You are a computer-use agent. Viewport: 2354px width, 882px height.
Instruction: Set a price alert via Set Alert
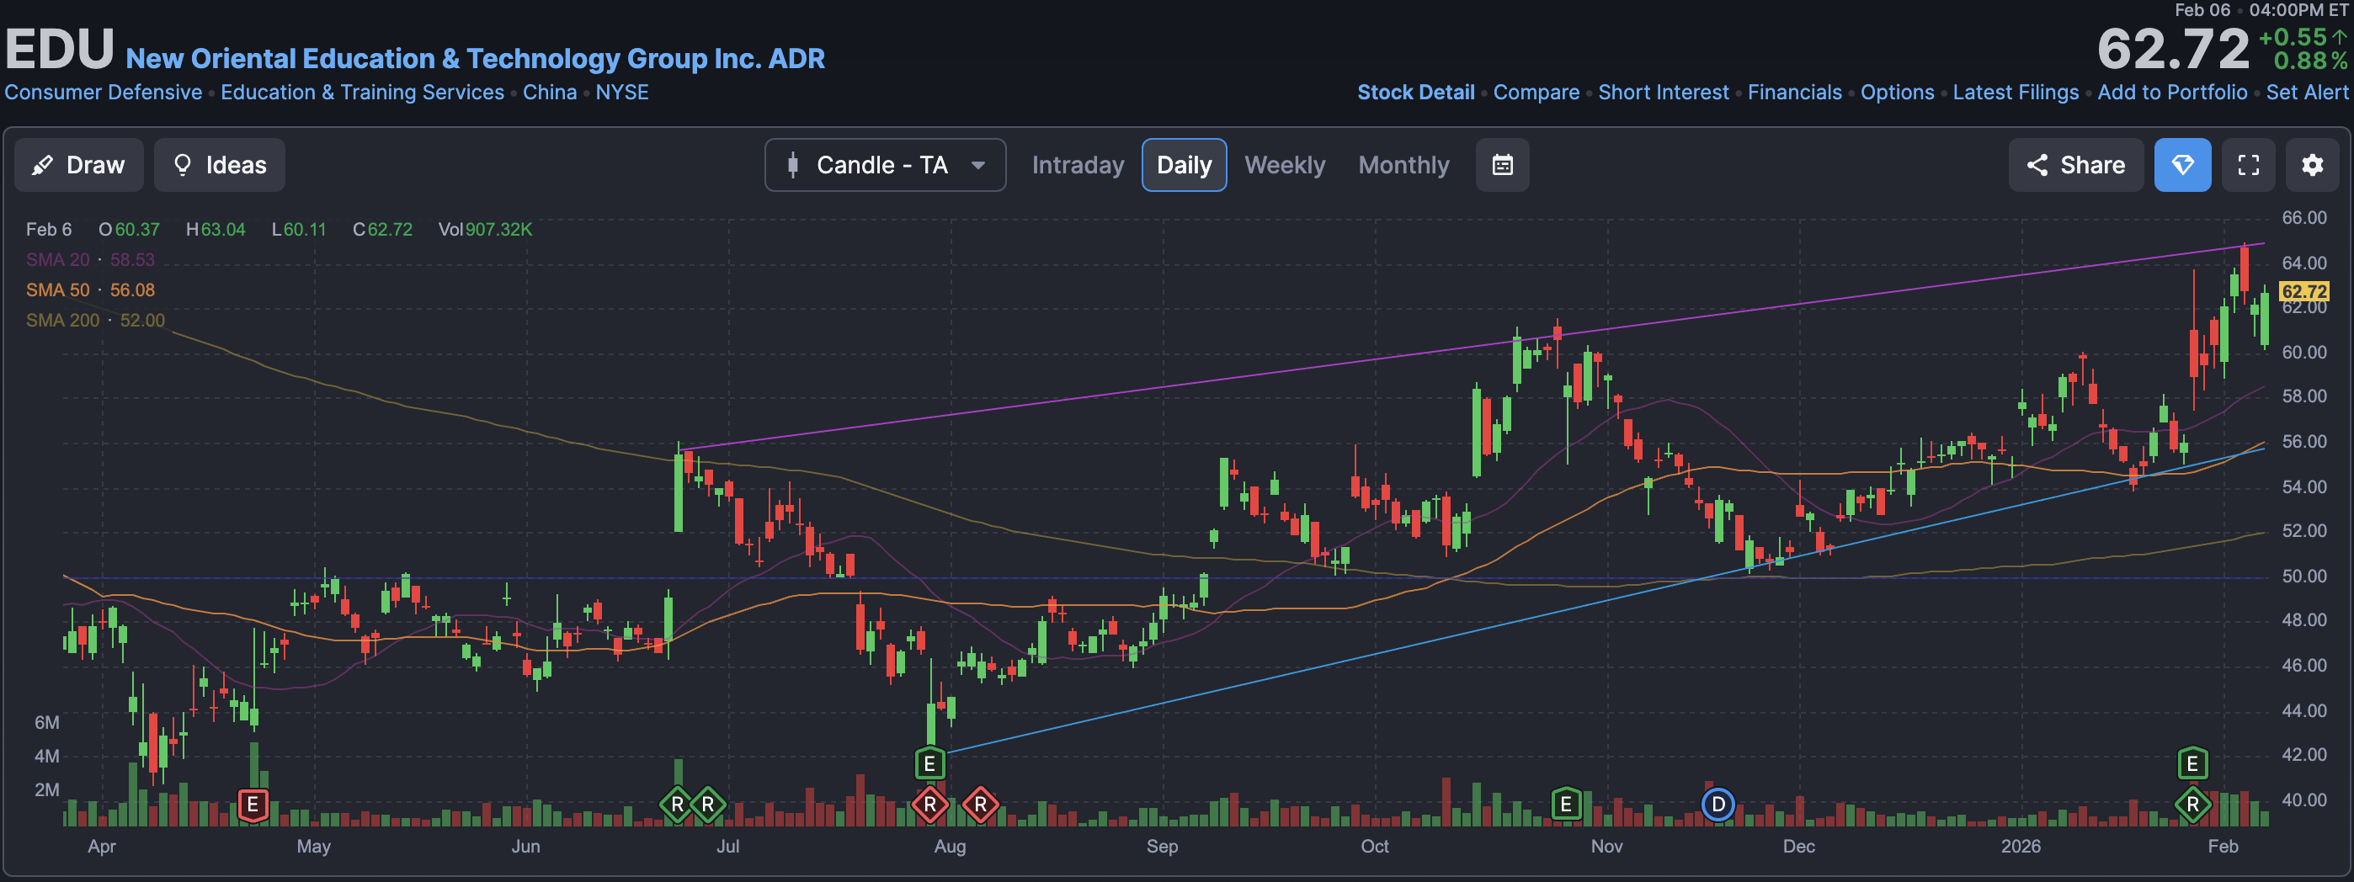point(2307,93)
